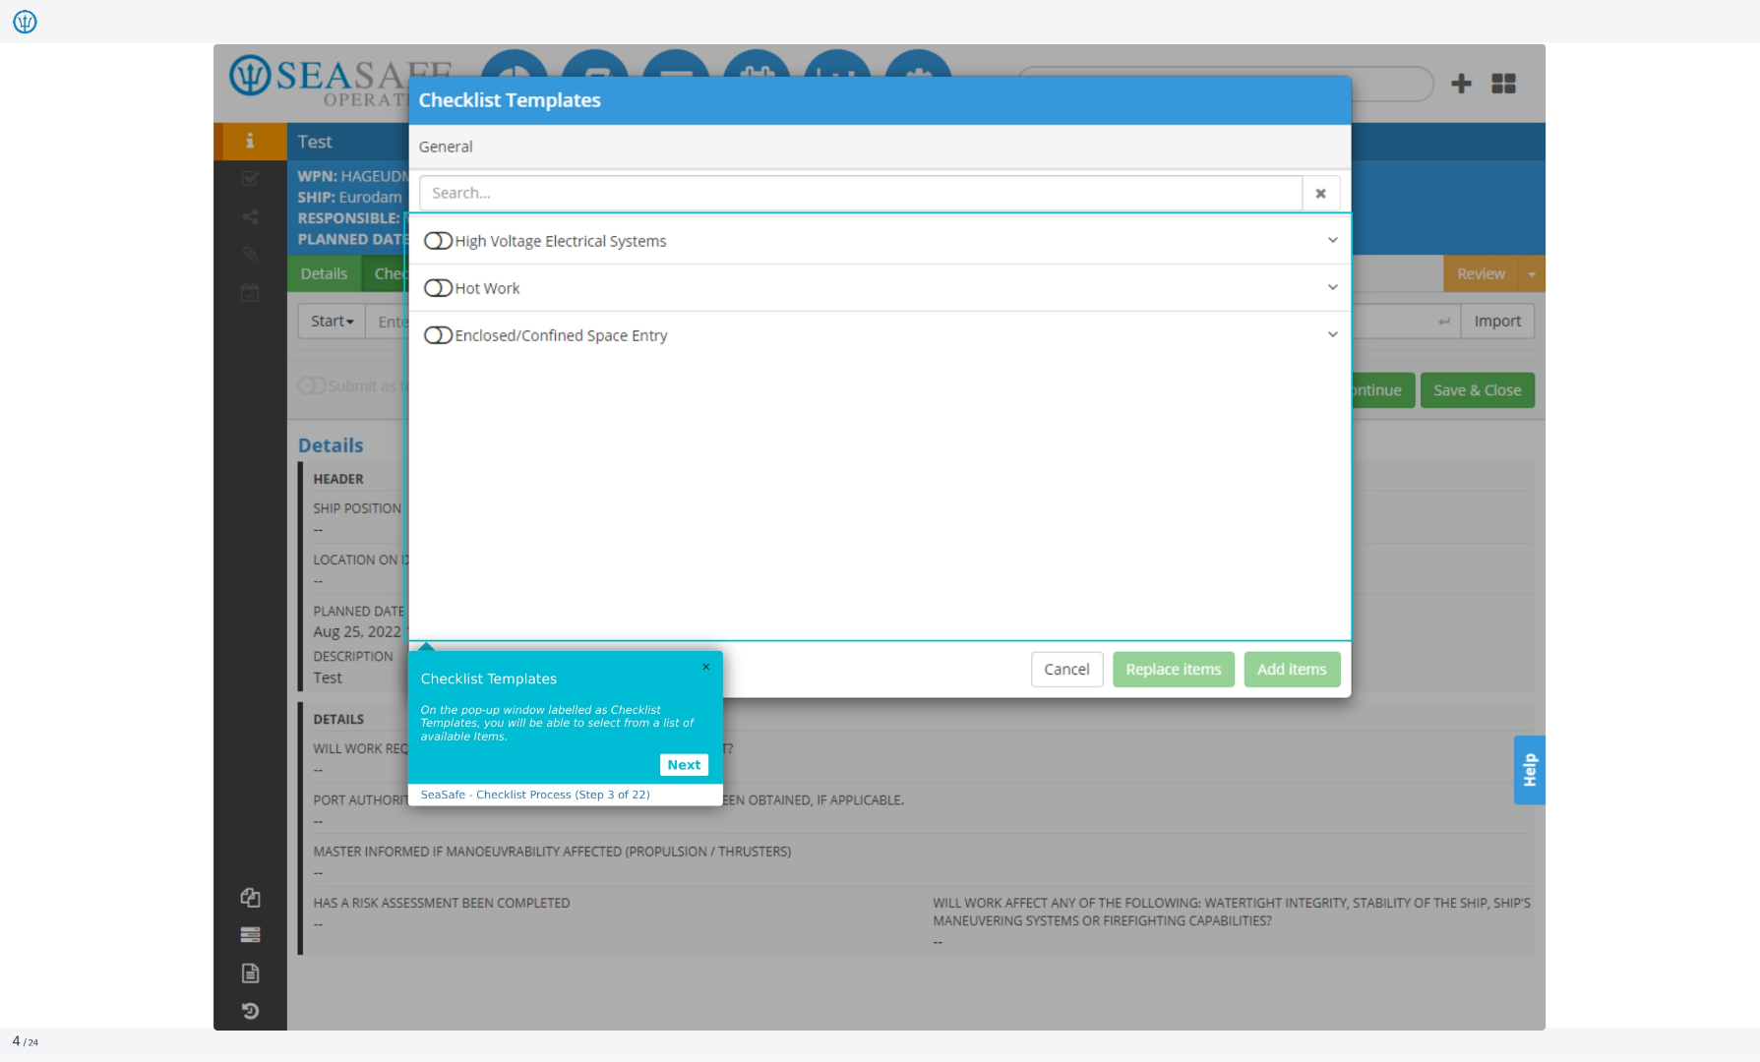Open SeaSafe - Checklist Process link
This screenshot has width=1760, height=1062.
[535, 795]
